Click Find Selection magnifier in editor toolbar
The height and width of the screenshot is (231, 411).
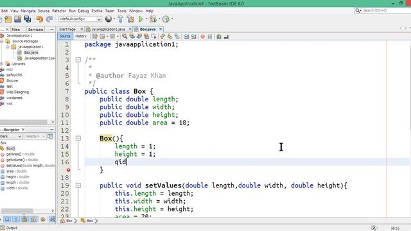pyautogui.click(x=125, y=37)
